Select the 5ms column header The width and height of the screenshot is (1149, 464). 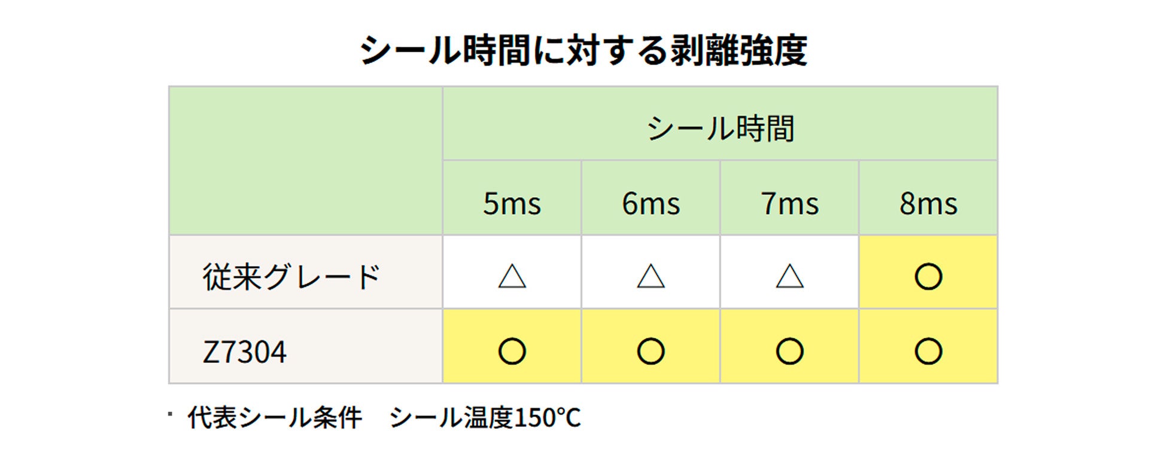pyautogui.click(x=512, y=203)
